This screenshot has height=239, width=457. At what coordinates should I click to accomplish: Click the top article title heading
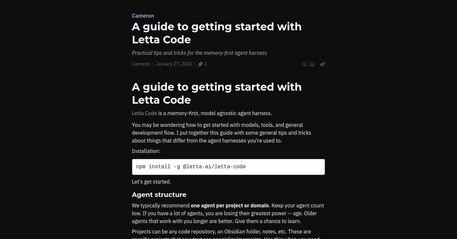(217, 33)
